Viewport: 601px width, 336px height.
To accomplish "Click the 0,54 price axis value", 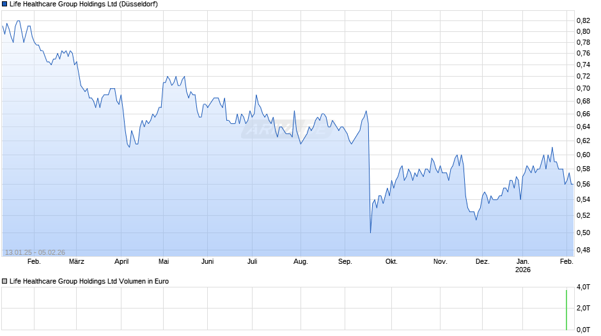I will click(x=583, y=199).
